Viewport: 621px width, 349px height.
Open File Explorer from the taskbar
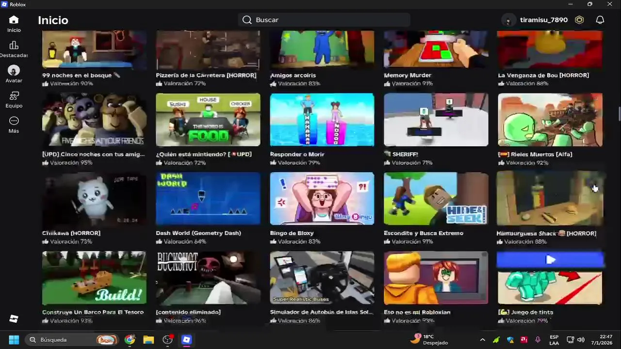click(148, 340)
